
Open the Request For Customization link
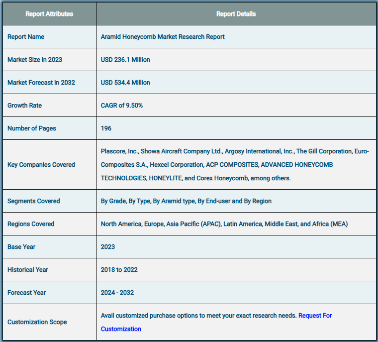coord(315,316)
